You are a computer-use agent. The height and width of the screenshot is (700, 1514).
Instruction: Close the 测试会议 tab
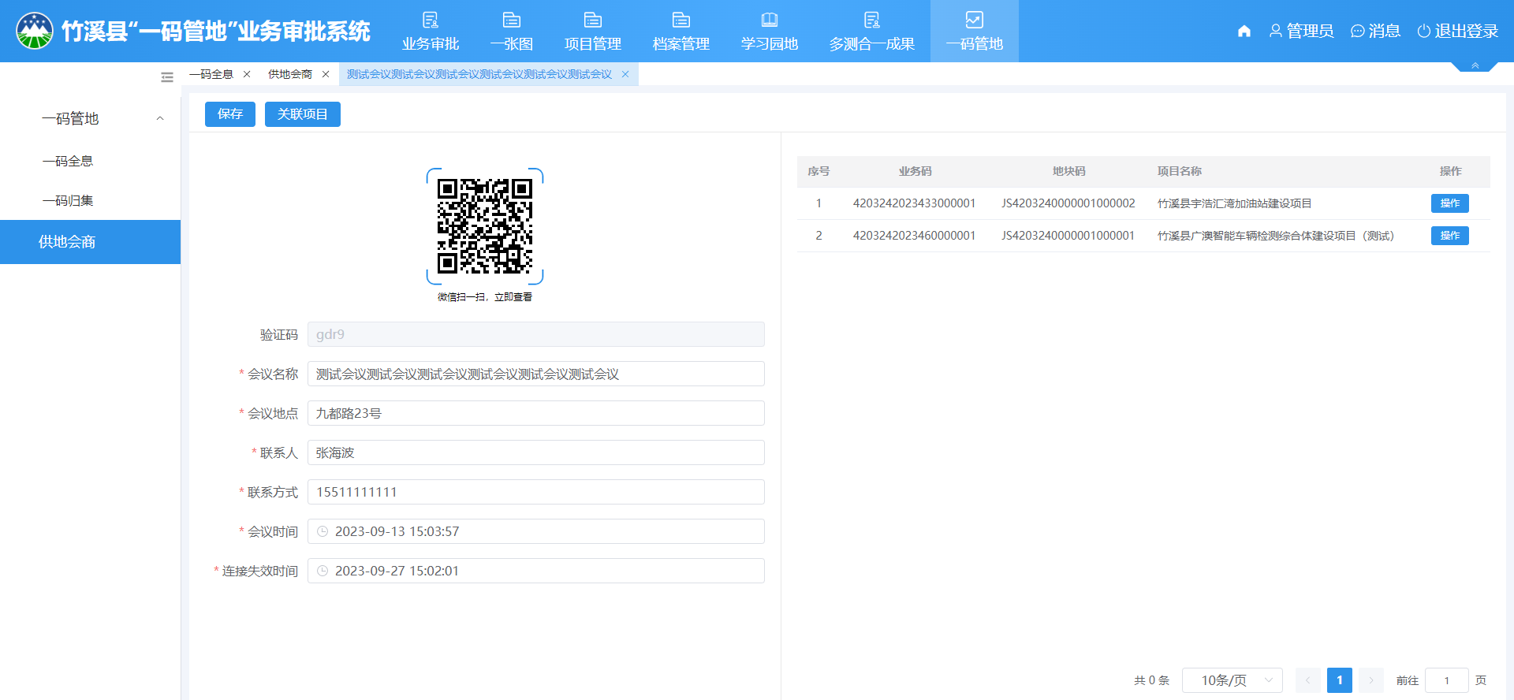pyautogui.click(x=625, y=74)
